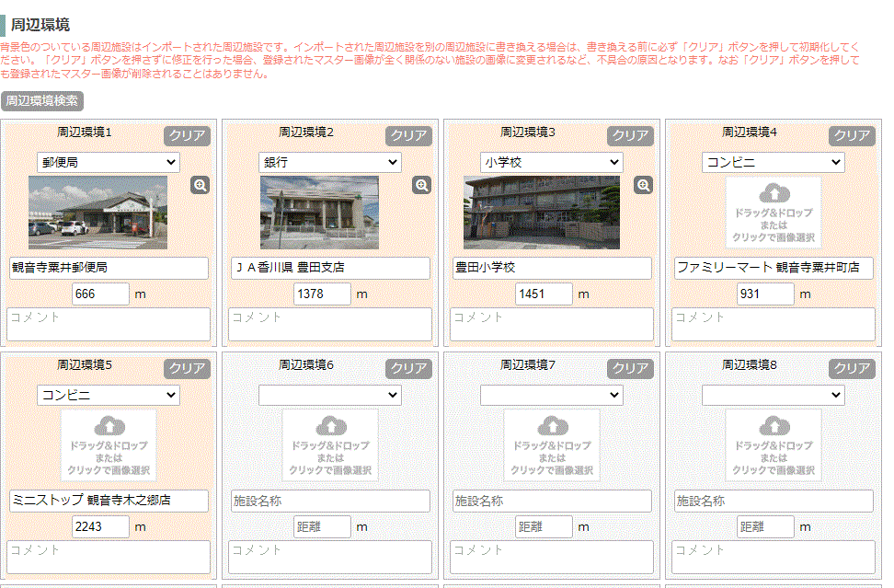The width and height of the screenshot is (894, 588).
Task: Open the 銀行 category dropdown
Action: pyautogui.click(x=330, y=163)
